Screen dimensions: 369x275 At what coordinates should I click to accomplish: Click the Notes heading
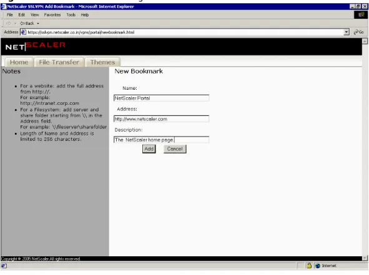[x=11, y=71]
